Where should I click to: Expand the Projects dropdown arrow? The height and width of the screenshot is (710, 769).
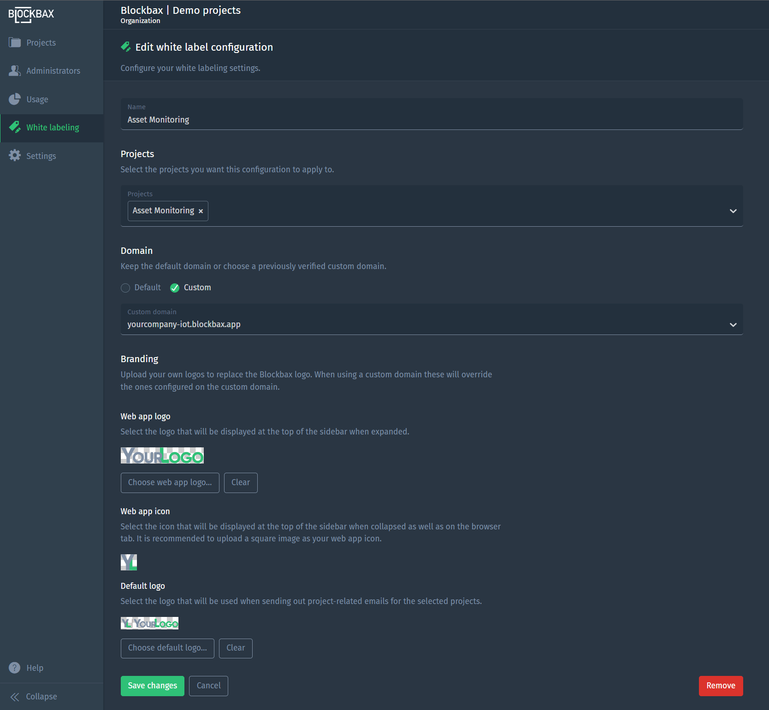coord(733,211)
